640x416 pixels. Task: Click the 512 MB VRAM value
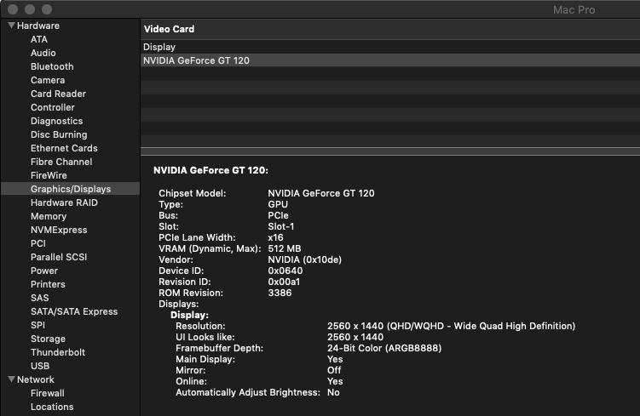pos(285,248)
